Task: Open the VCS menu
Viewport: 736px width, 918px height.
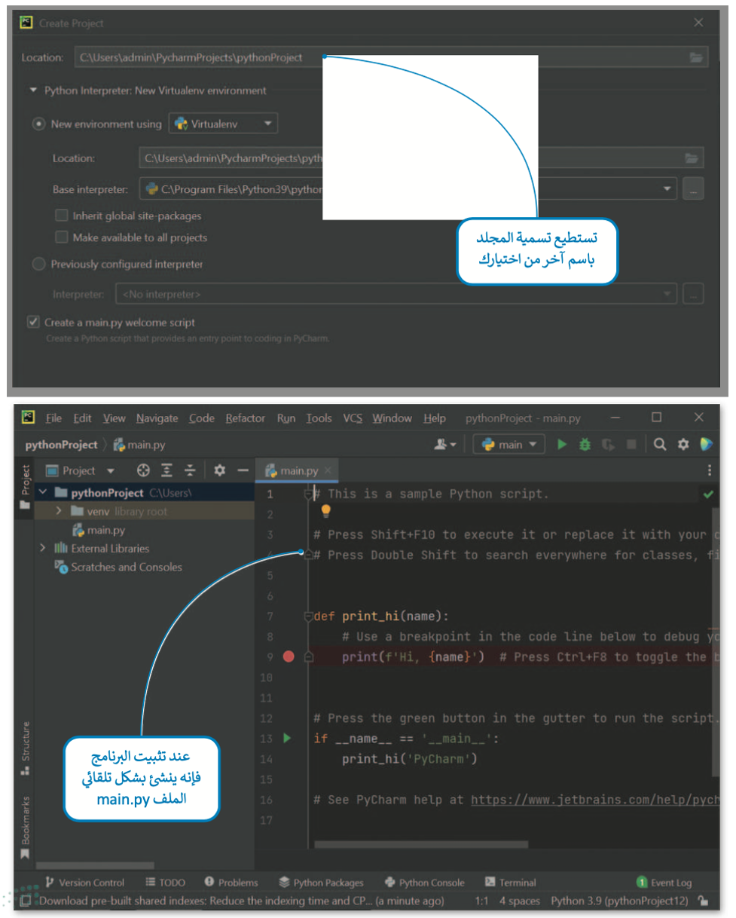Action: pyautogui.click(x=353, y=418)
